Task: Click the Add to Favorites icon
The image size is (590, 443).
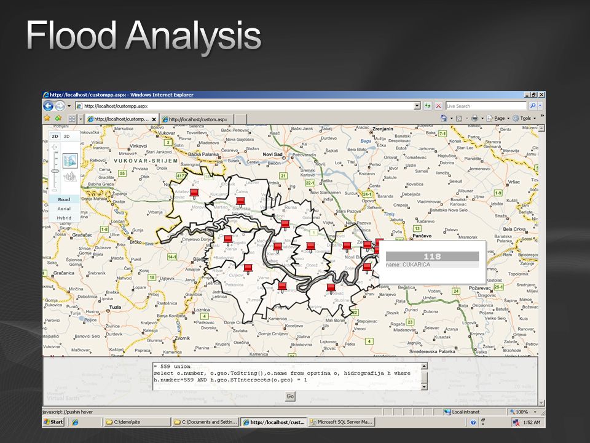Action: click(58, 118)
